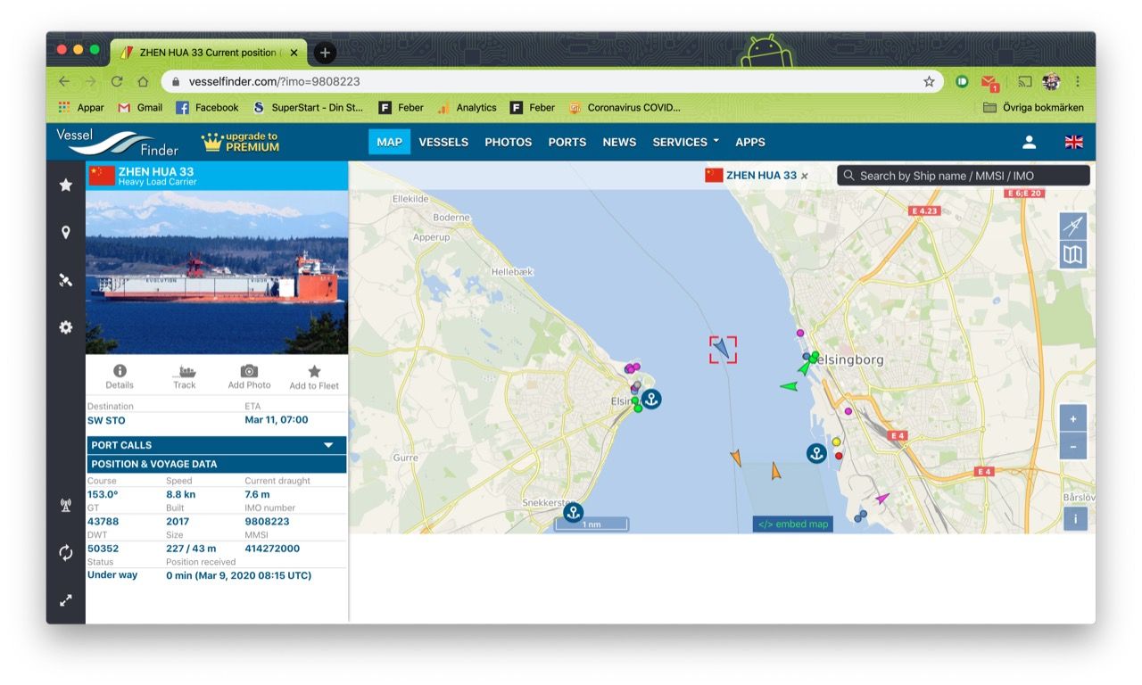Open a new browser tab

click(325, 53)
